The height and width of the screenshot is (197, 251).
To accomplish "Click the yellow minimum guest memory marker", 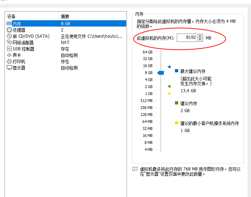I will (169, 93).
